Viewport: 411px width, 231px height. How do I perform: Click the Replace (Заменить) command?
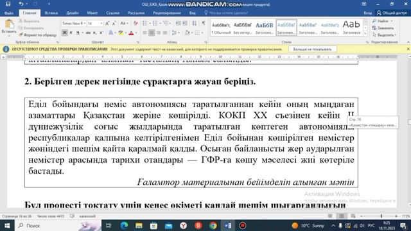383,28
